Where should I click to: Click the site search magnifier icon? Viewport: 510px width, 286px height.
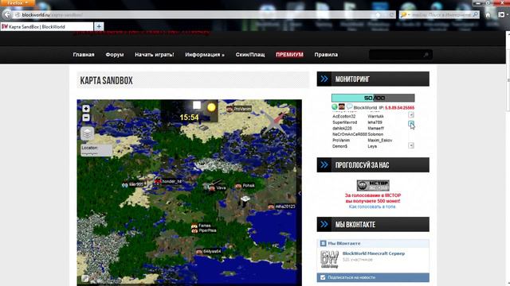point(426,55)
